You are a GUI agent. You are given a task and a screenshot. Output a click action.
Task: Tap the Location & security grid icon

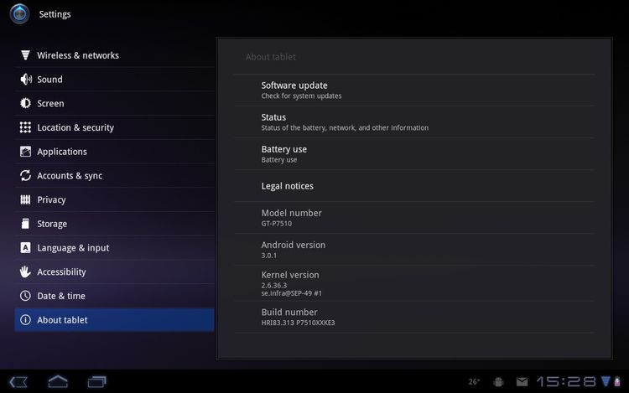(25, 128)
